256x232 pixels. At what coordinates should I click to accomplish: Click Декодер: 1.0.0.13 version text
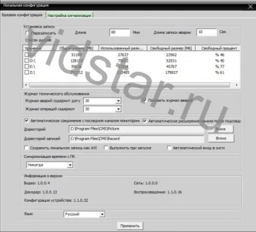click(40, 192)
